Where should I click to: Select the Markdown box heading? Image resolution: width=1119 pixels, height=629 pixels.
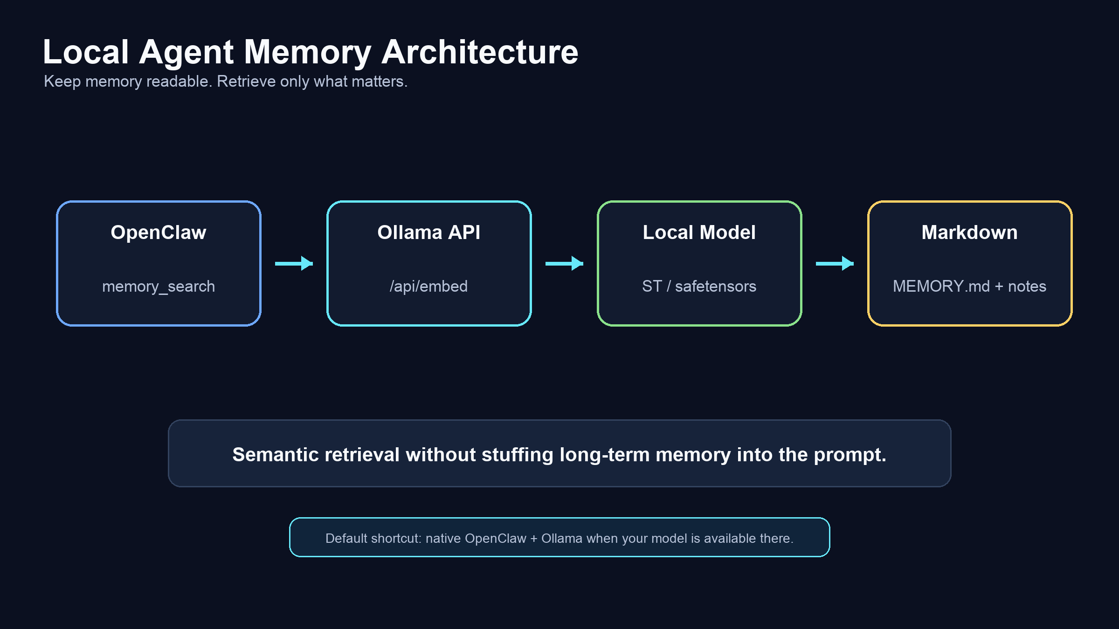pyautogui.click(x=970, y=232)
